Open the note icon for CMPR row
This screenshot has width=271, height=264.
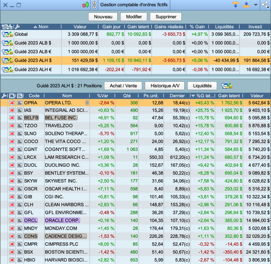coord(20,244)
